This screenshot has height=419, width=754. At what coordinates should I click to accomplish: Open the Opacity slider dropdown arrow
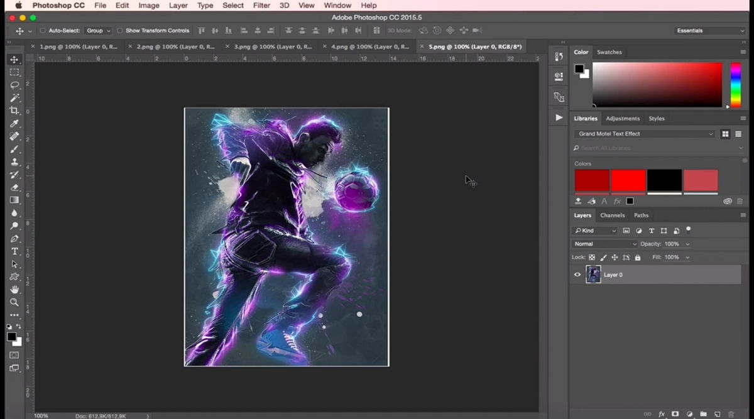click(687, 244)
